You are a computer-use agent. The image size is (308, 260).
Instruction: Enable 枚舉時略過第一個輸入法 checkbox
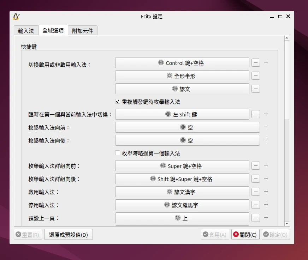click(x=118, y=153)
